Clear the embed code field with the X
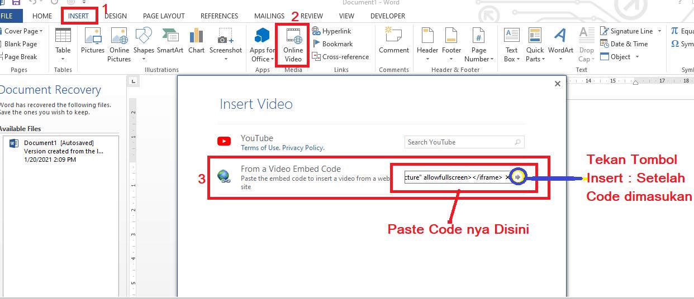Image resolution: width=694 pixels, height=299 pixels. (x=507, y=177)
